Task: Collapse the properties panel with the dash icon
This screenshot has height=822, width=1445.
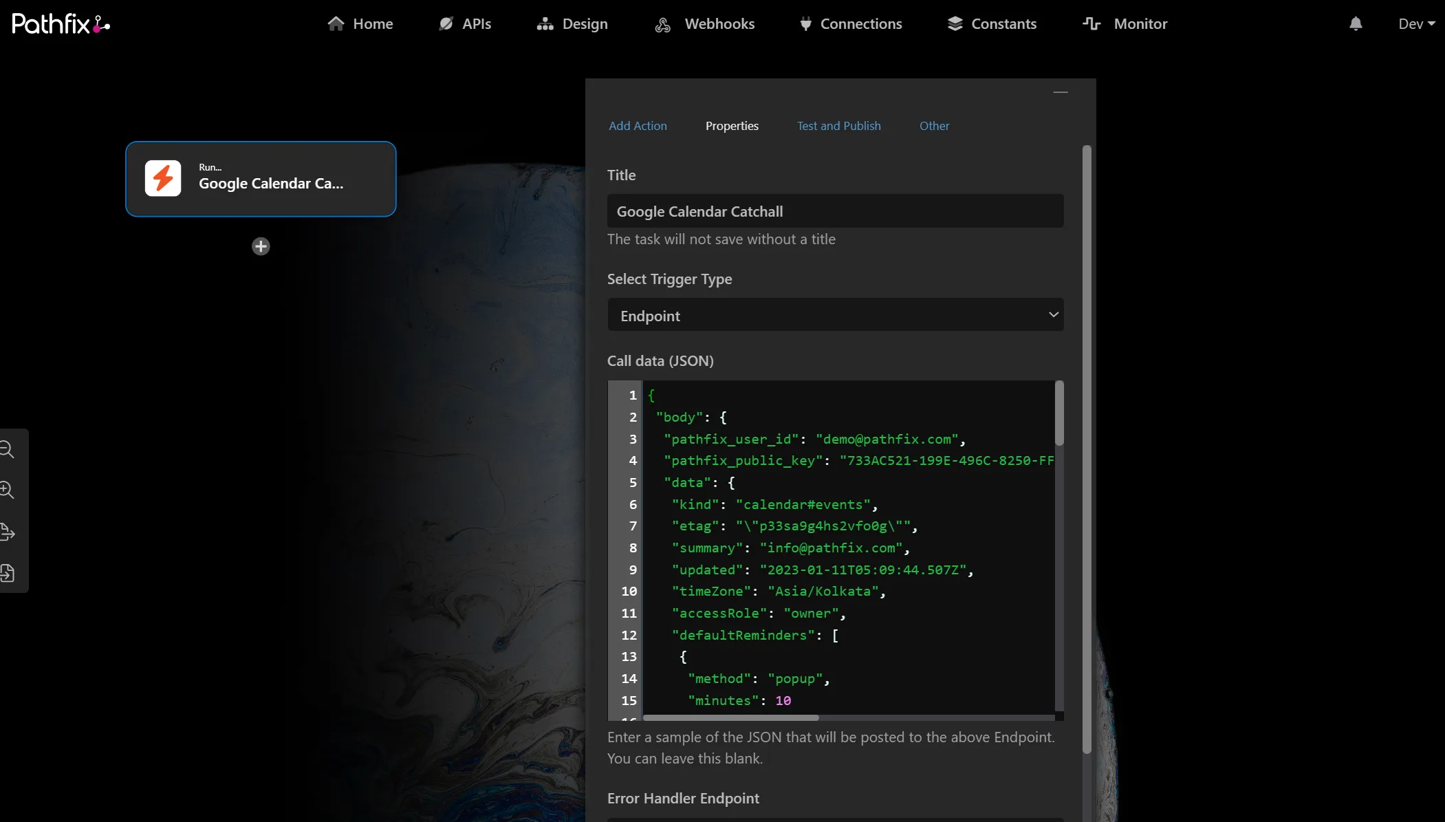Action: pyautogui.click(x=1061, y=92)
